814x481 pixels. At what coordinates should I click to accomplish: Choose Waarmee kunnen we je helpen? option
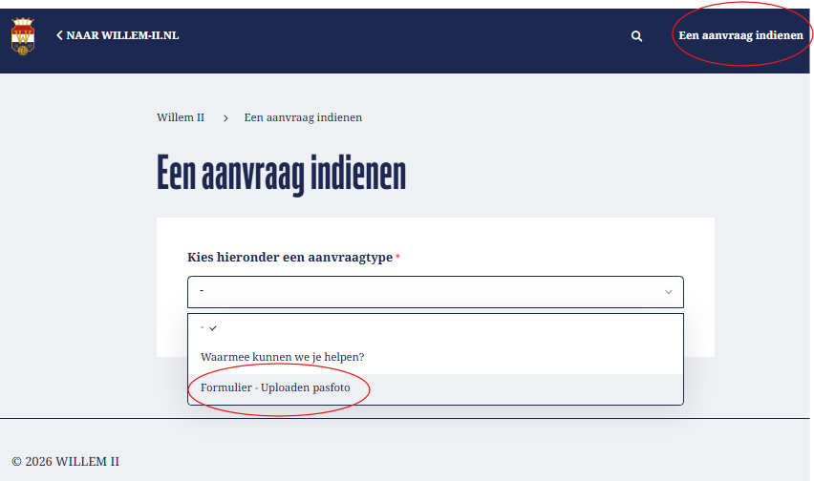click(x=436, y=357)
